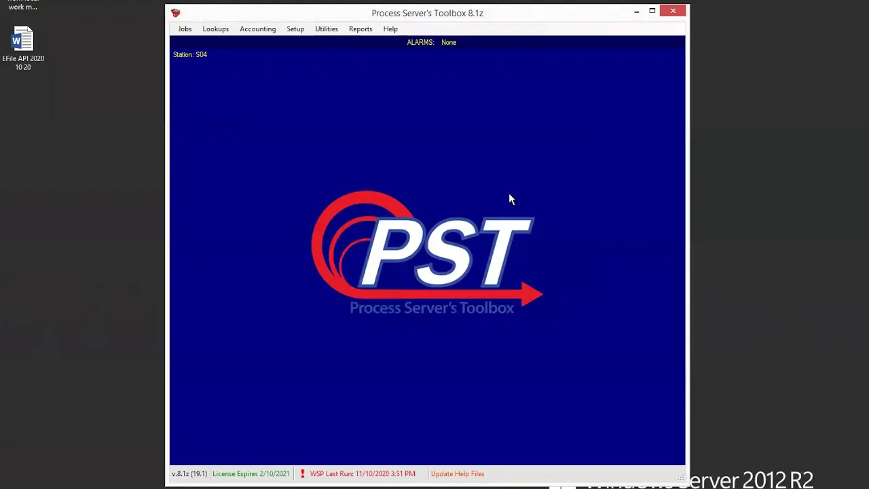
Task: Open the Reports menu
Action: pyautogui.click(x=360, y=29)
